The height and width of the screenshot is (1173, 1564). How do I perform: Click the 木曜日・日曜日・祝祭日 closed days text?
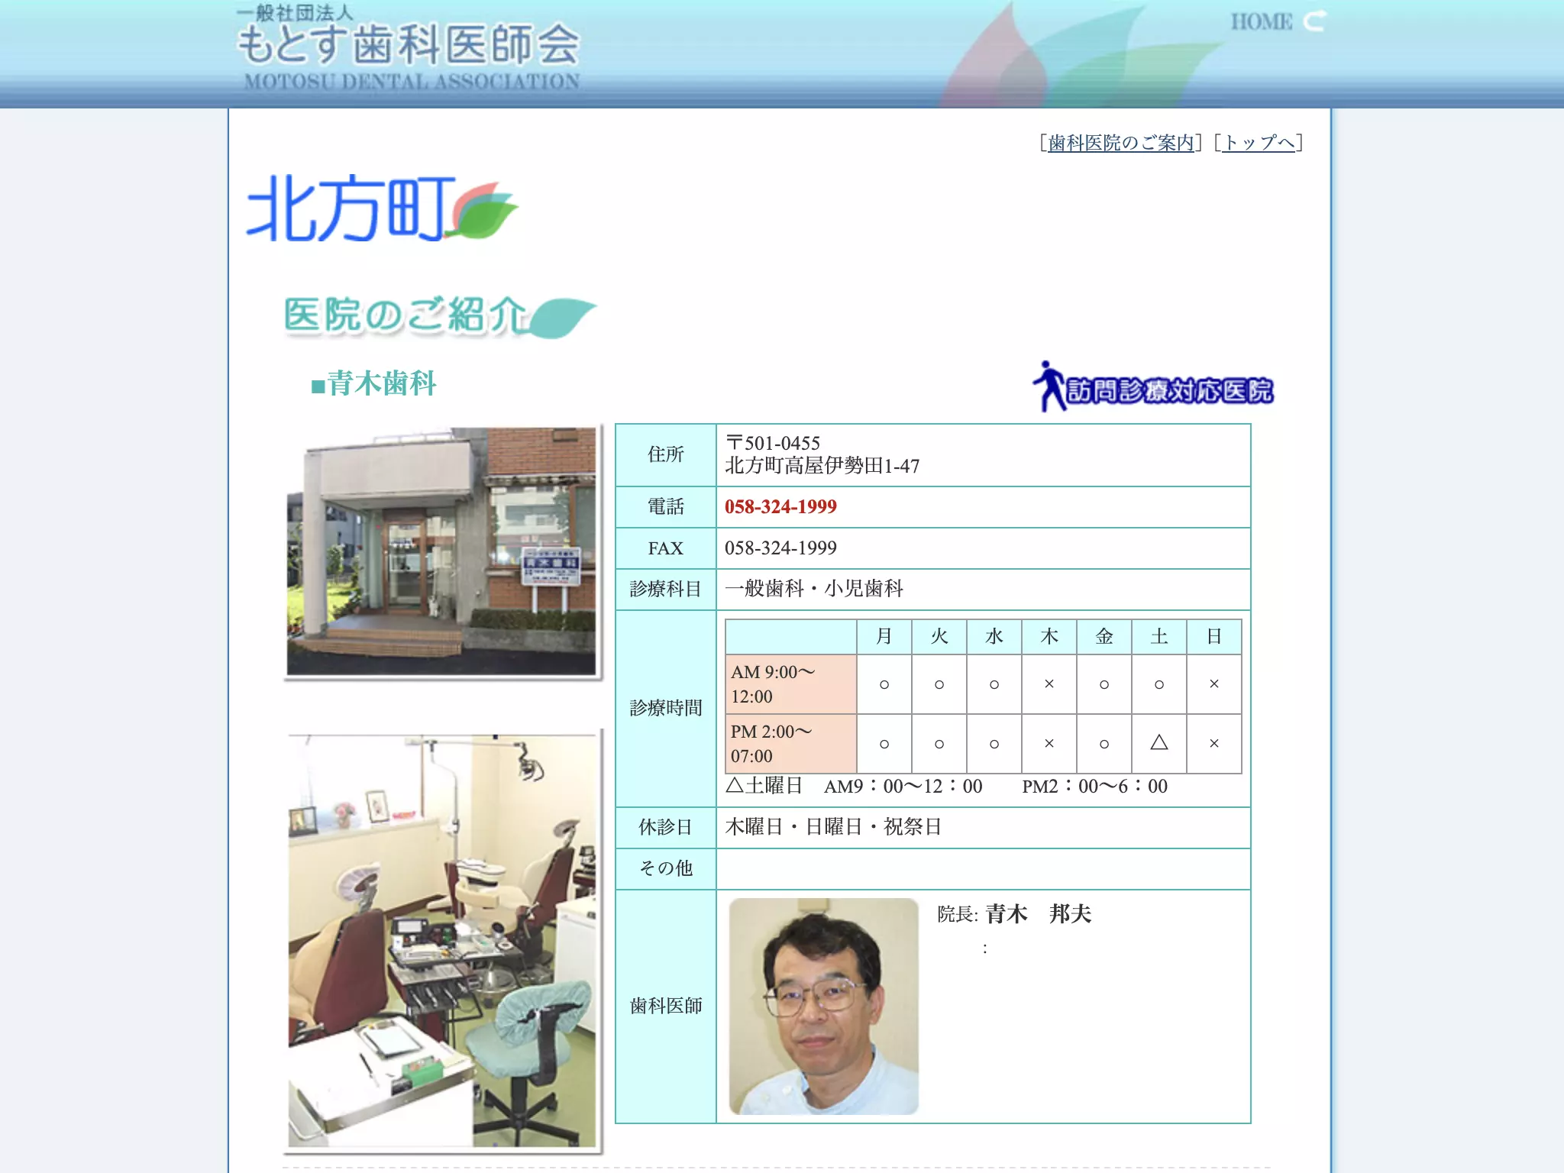point(833,827)
